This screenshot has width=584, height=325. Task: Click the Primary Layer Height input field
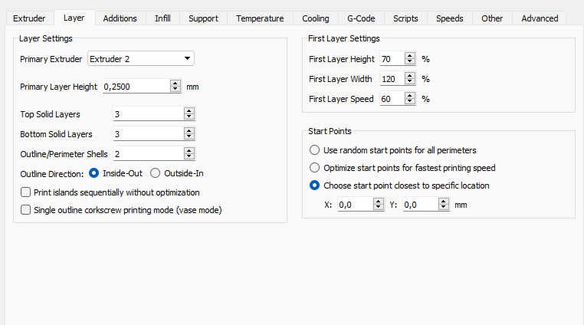point(135,87)
